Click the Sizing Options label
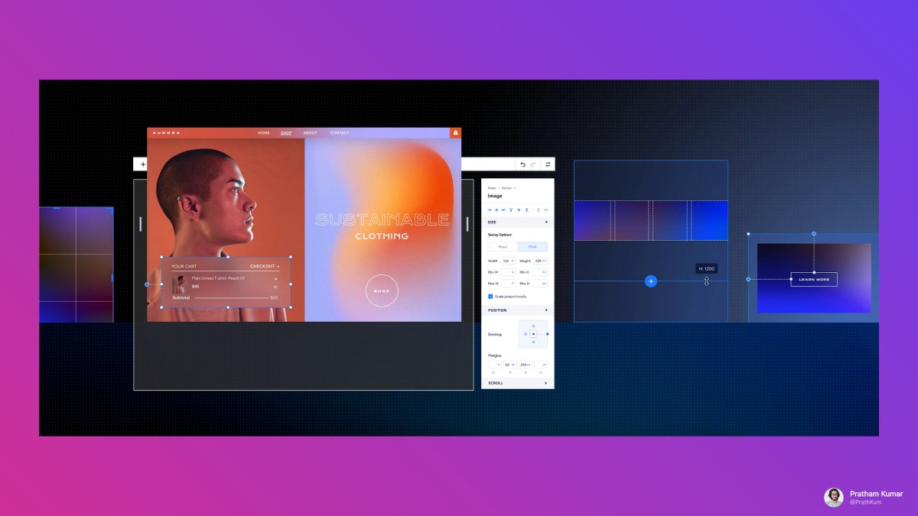 coord(500,235)
